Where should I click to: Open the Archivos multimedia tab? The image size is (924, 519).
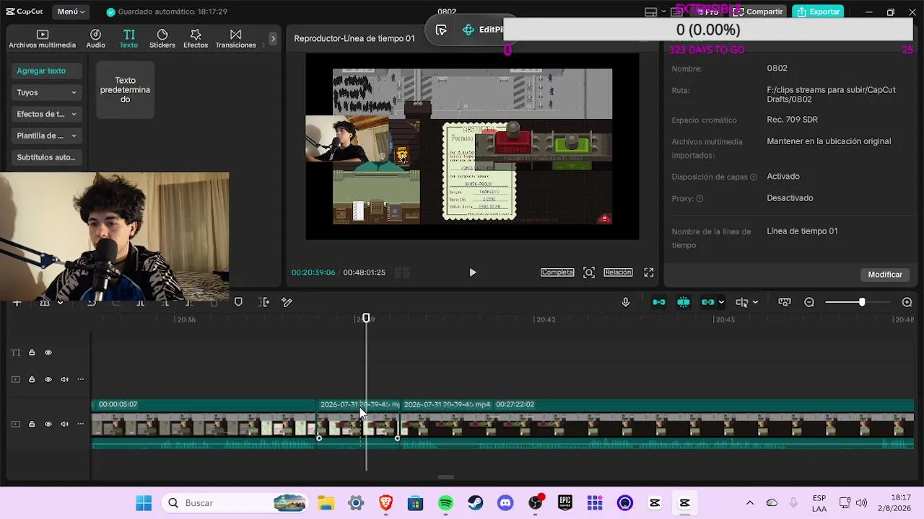[x=42, y=39]
